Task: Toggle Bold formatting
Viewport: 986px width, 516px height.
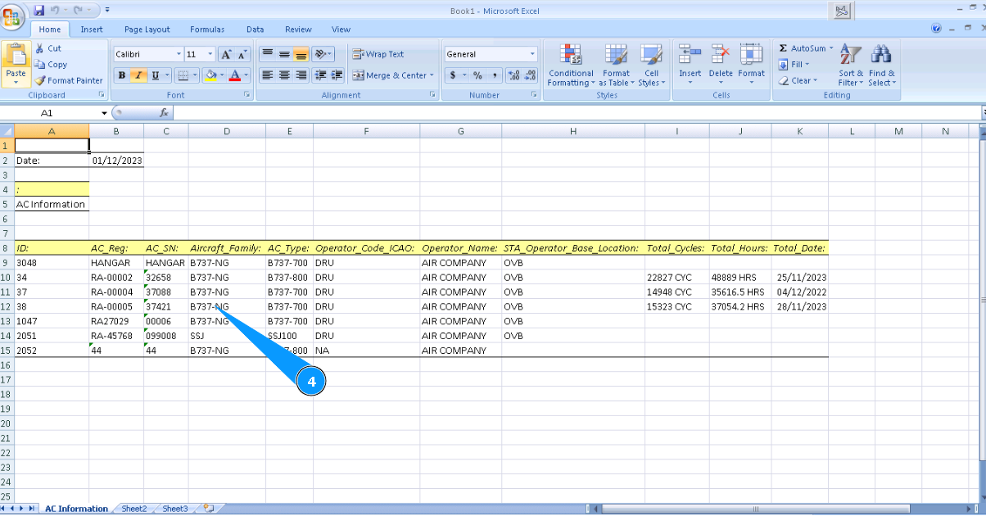Action: click(x=122, y=75)
